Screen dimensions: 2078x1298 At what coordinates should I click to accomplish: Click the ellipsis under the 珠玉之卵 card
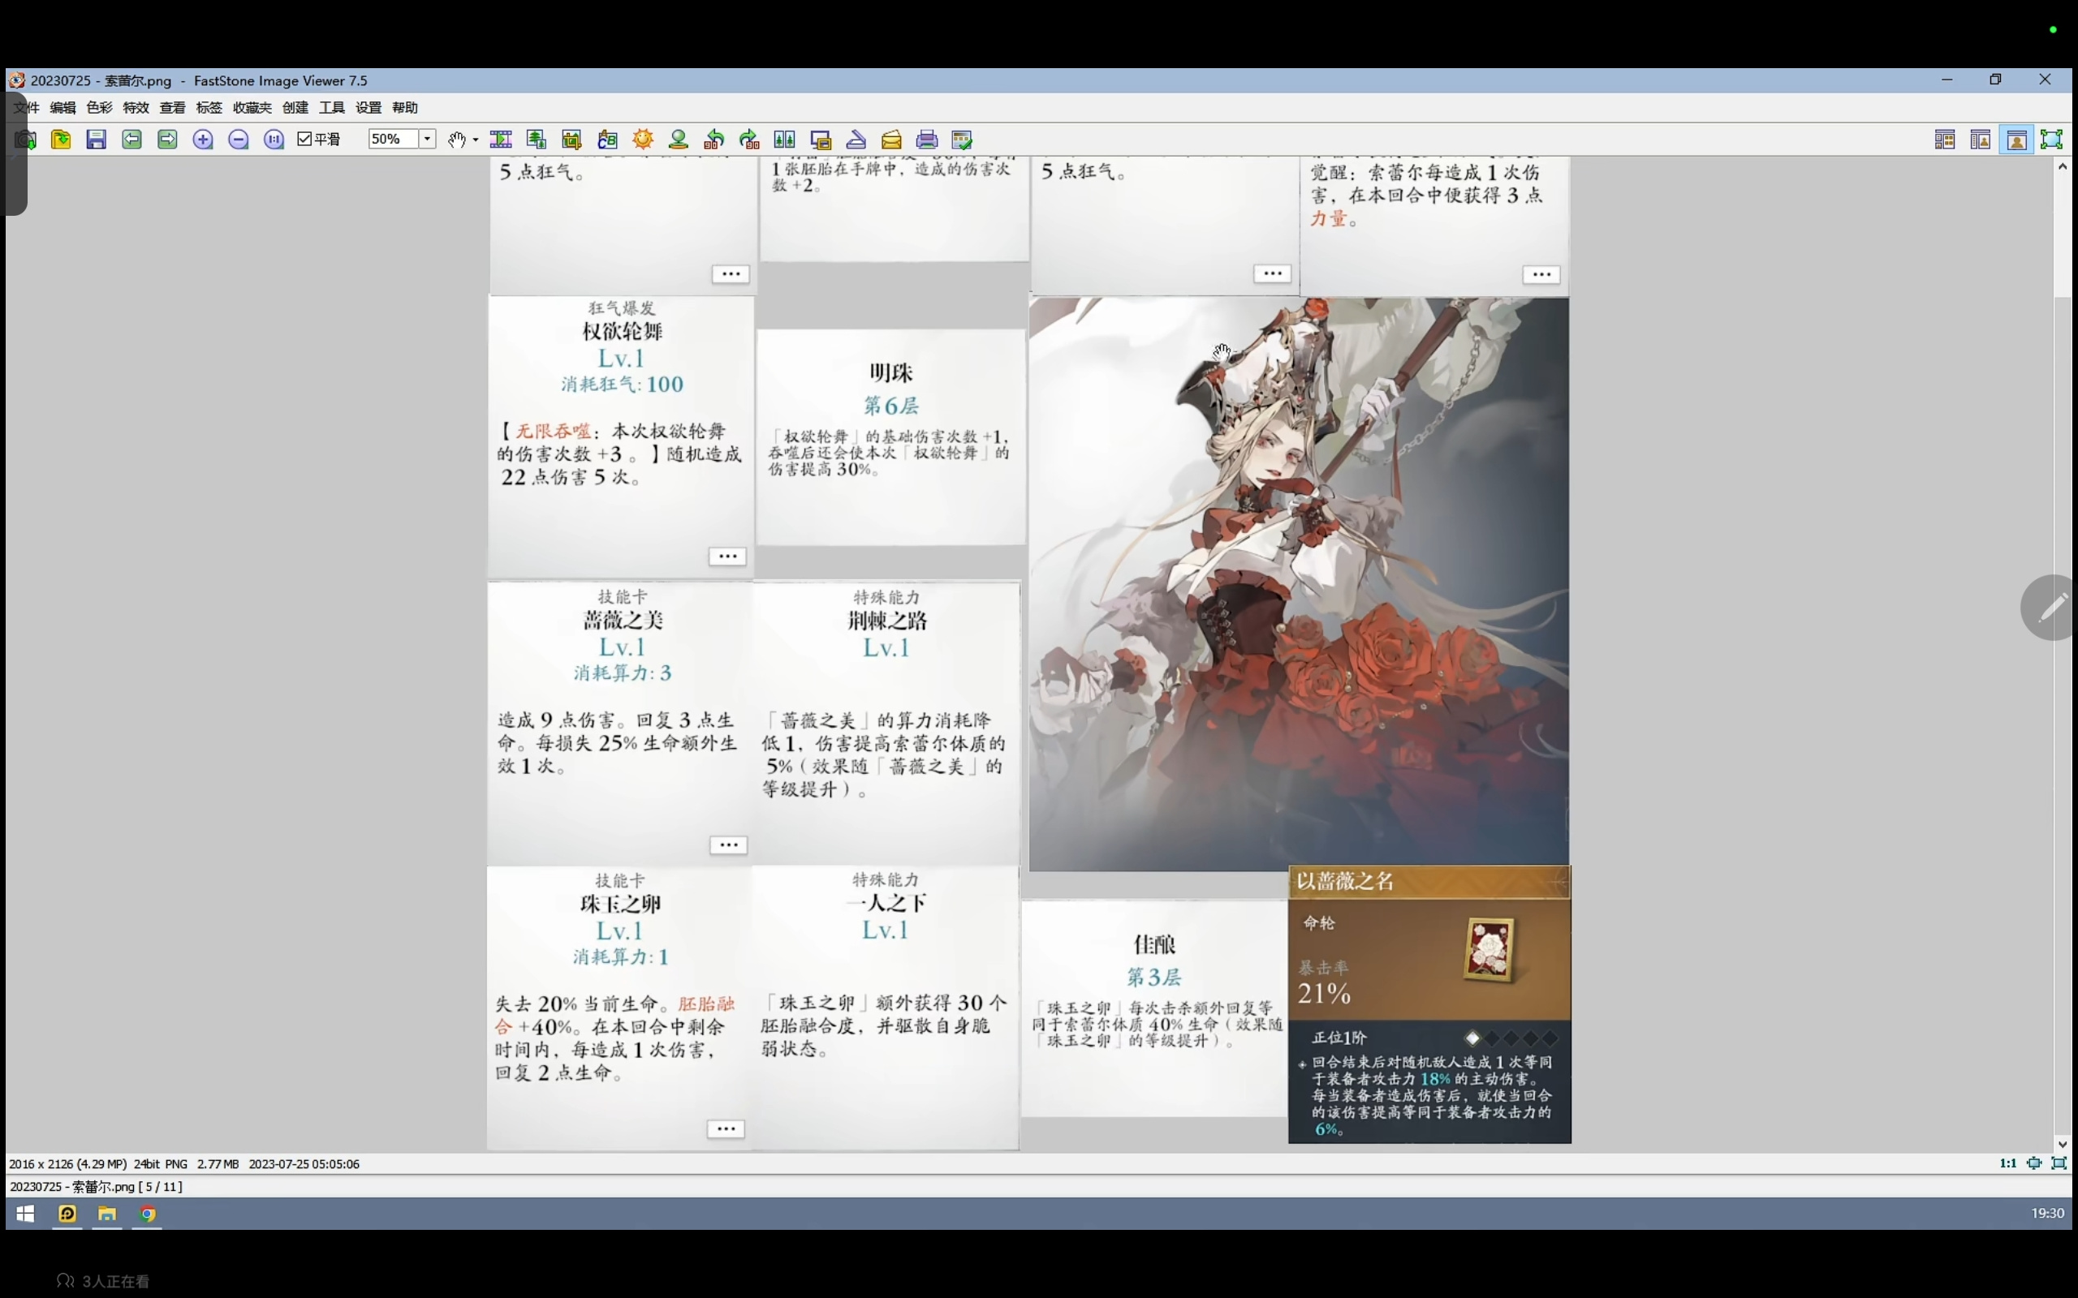[x=726, y=1129]
